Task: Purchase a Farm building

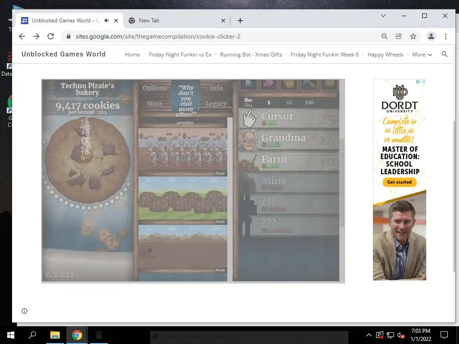Action: [289, 162]
